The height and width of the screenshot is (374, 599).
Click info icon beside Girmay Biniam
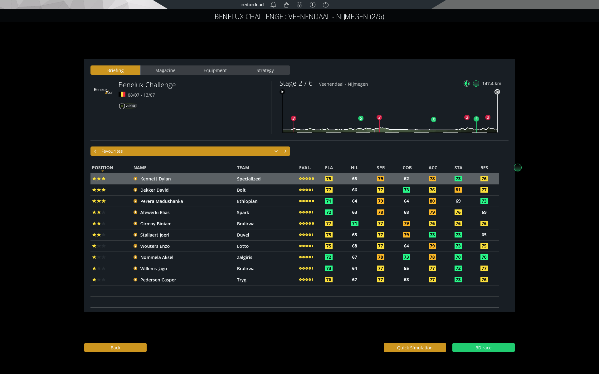[x=135, y=223]
